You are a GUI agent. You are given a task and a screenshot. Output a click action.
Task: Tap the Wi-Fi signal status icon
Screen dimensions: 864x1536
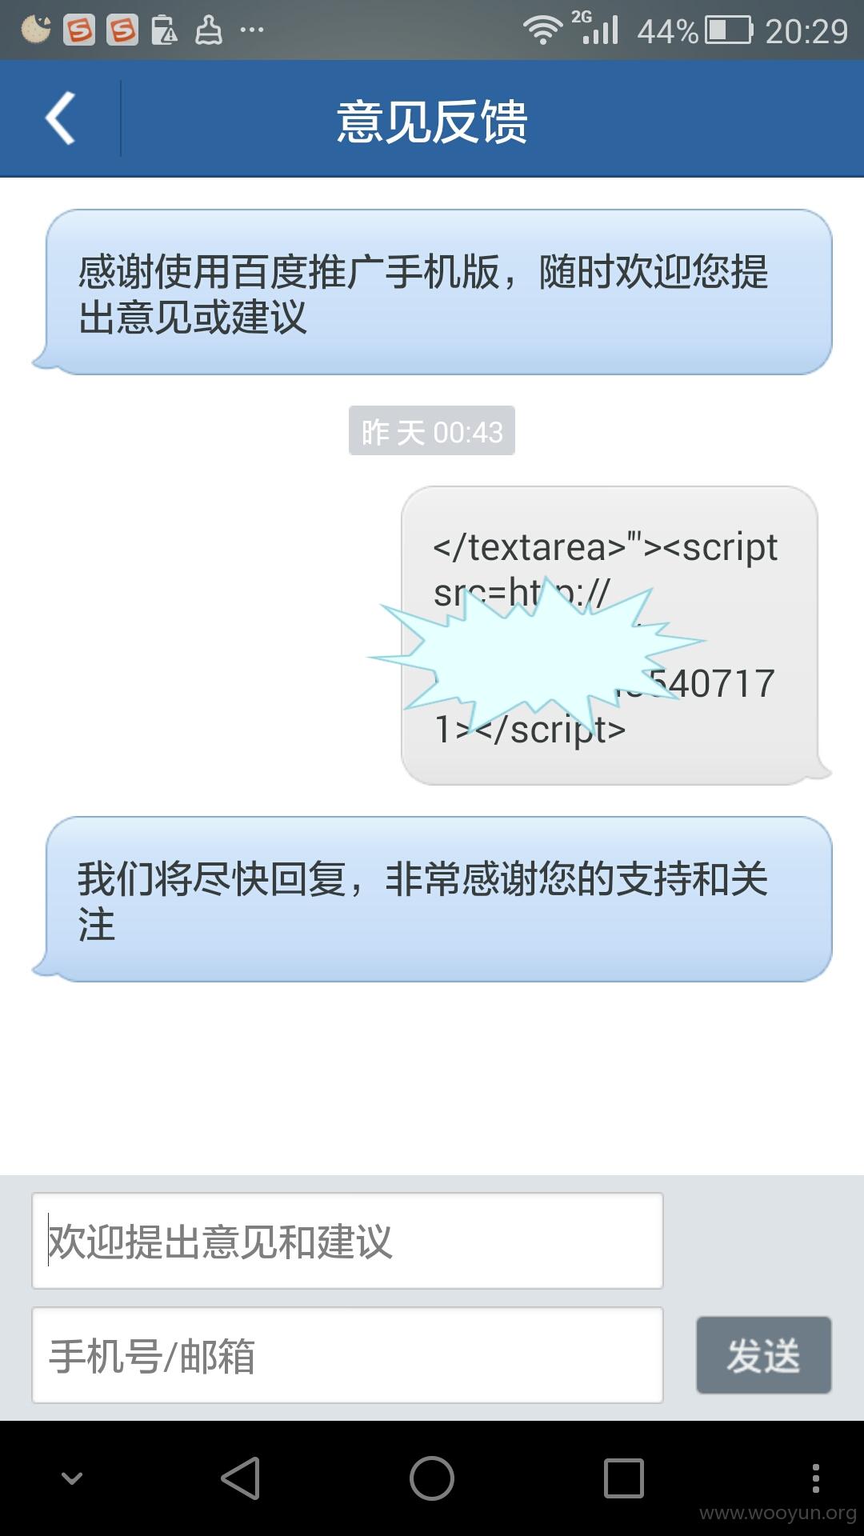(542, 30)
